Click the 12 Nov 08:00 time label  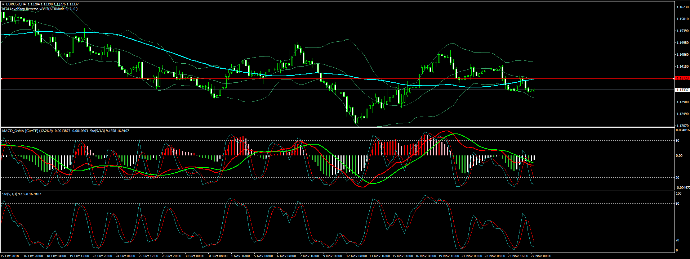[x=357, y=256]
